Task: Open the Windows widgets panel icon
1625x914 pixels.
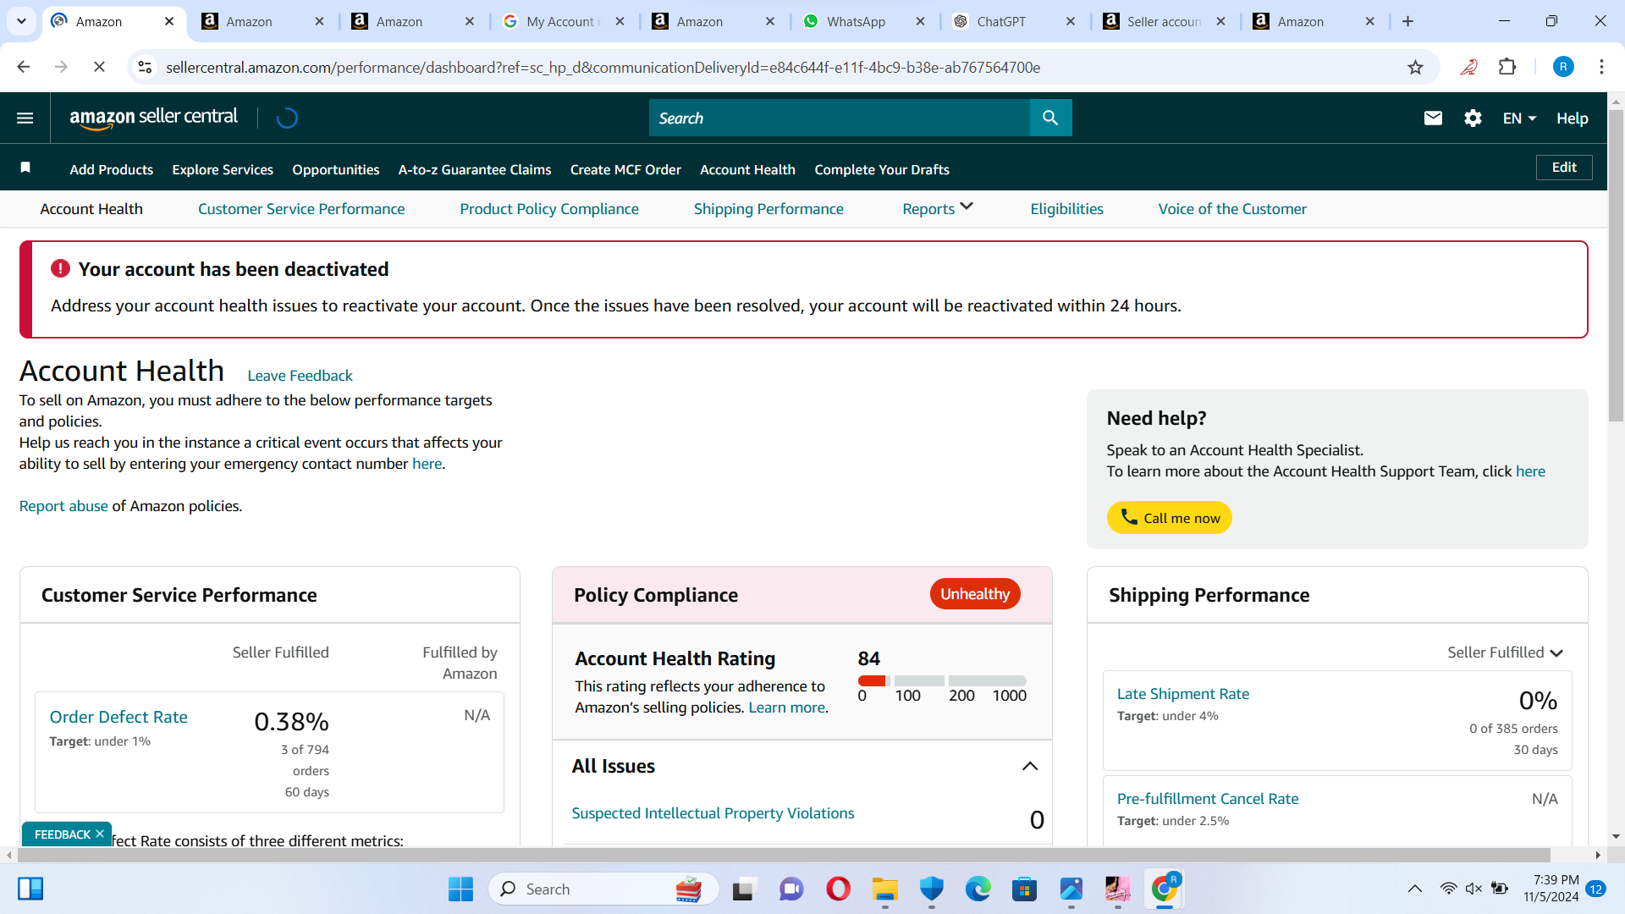Action: (x=30, y=889)
